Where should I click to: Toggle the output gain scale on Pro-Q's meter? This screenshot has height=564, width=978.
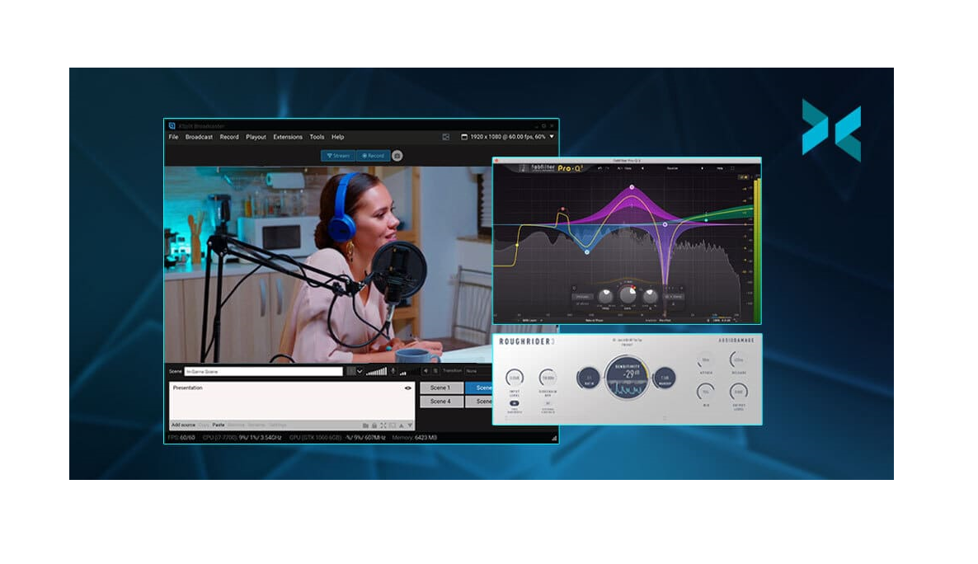tap(742, 175)
